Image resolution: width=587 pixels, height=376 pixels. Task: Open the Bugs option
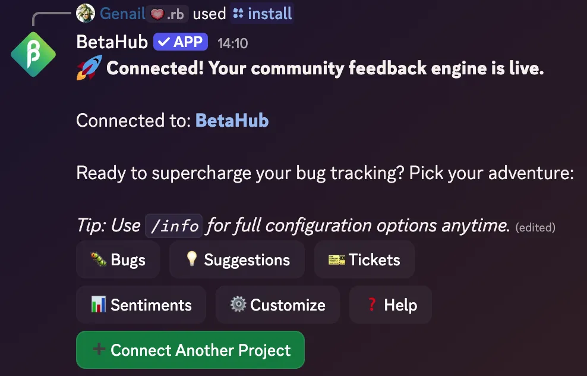tap(118, 260)
